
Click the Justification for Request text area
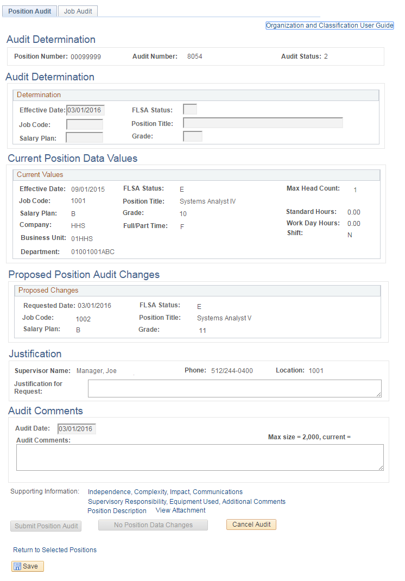[x=235, y=388]
